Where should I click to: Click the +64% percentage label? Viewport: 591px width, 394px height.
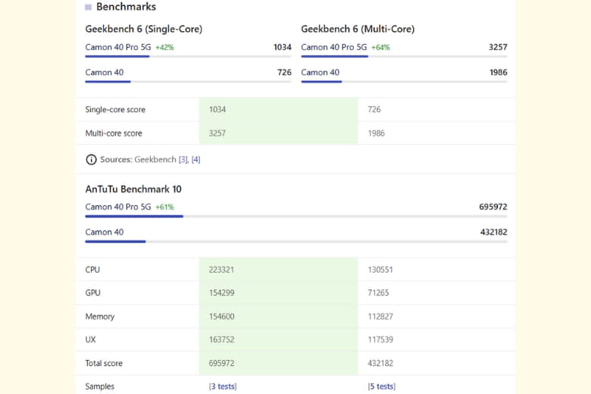coord(380,48)
